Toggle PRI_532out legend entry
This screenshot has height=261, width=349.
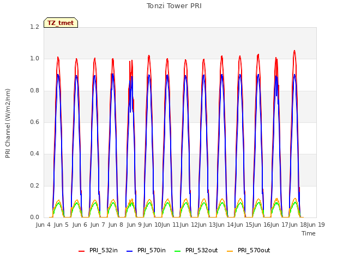pos(196,250)
